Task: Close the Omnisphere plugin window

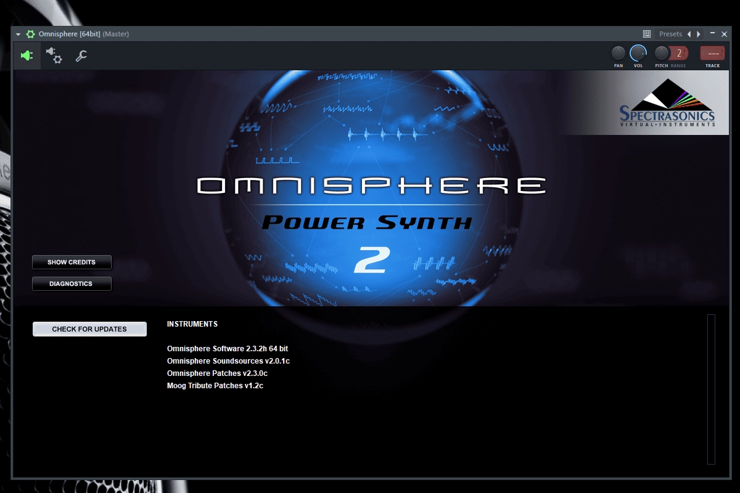Action: (725, 34)
